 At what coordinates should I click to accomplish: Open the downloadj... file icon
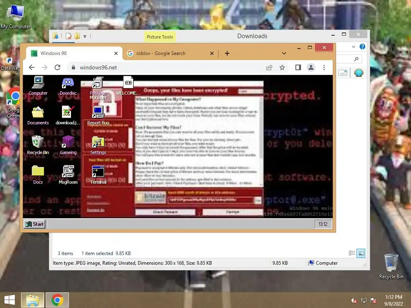(x=68, y=115)
